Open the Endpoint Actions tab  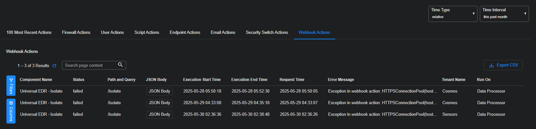185,33
